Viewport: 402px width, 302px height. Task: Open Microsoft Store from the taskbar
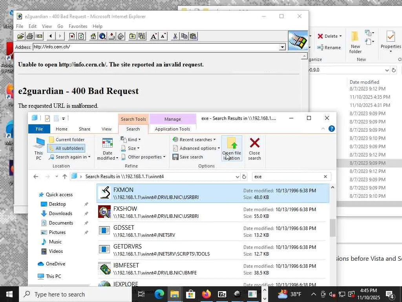tap(190, 294)
